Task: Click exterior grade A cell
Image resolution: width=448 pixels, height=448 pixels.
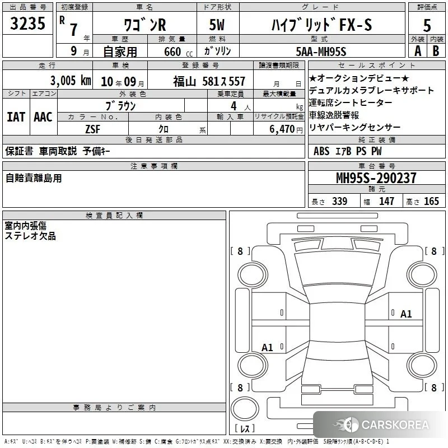Action: [x=418, y=50]
